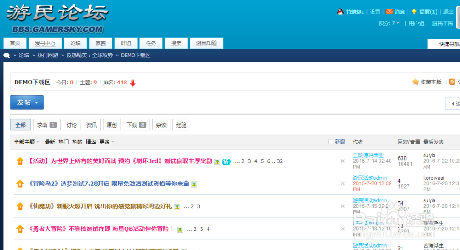Click the QQ penguin icon beside username
Image resolution: width=460 pixels, height=250 pixels.
(340, 11)
